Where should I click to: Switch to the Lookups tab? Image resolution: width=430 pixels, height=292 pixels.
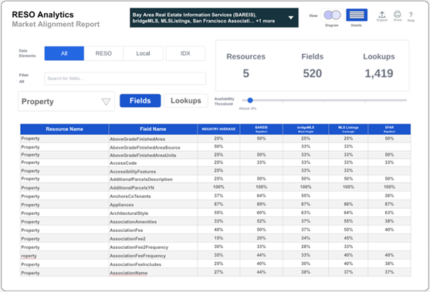[x=185, y=101]
